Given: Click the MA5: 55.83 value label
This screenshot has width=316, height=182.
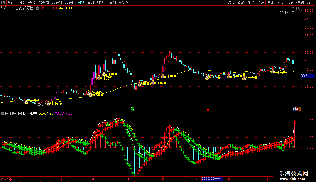Looking at the screenshot, I should (x=49, y=8).
